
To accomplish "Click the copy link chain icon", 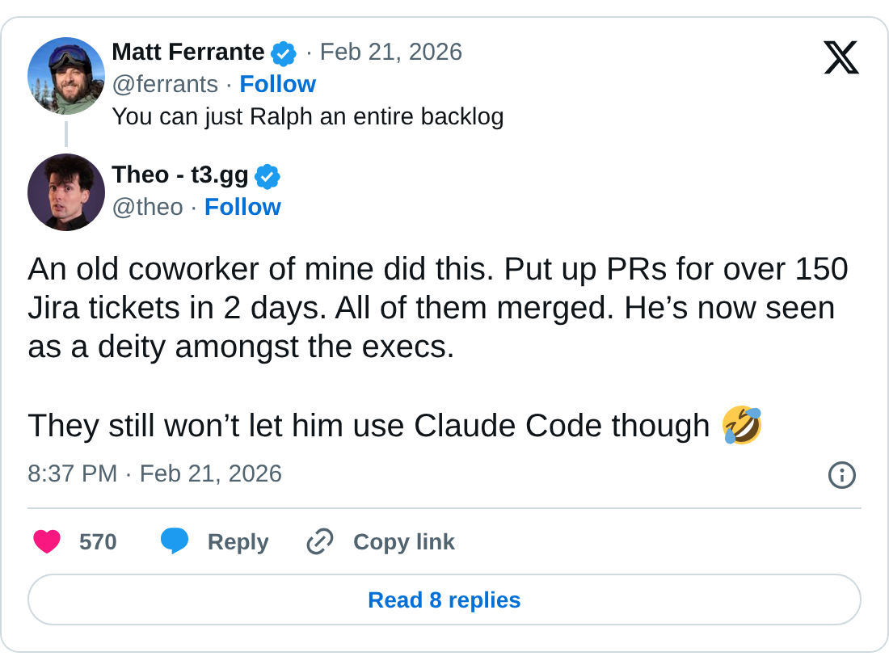I will pos(320,541).
